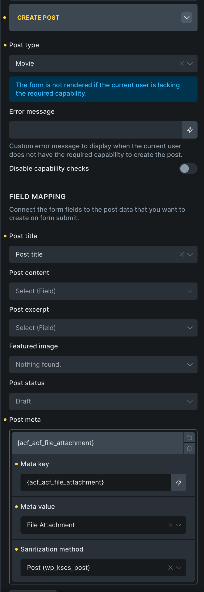Toggle Disable capability checks switch
The width and height of the screenshot is (204, 592).
tap(188, 169)
